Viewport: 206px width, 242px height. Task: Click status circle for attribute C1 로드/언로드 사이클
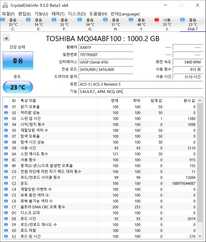pyautogui.click(x=6, y=178)
